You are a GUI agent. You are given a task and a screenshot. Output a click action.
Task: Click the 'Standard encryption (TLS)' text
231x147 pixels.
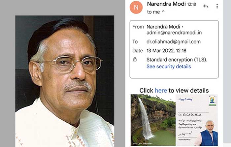click(x=177, y=60)
